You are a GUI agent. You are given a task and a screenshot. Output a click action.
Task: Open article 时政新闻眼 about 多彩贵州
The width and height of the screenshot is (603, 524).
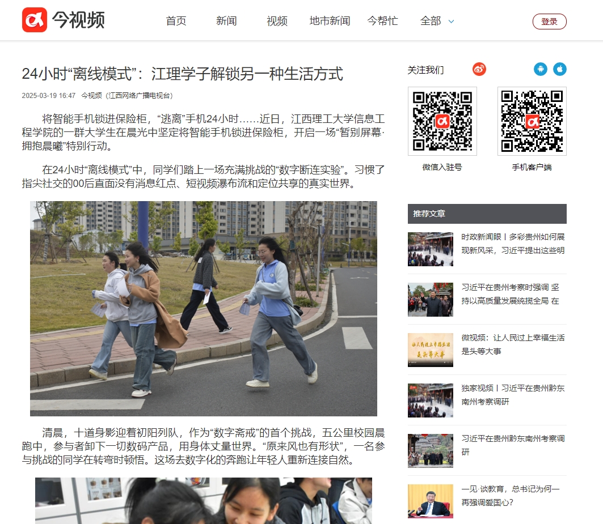(x=513, y=244)
